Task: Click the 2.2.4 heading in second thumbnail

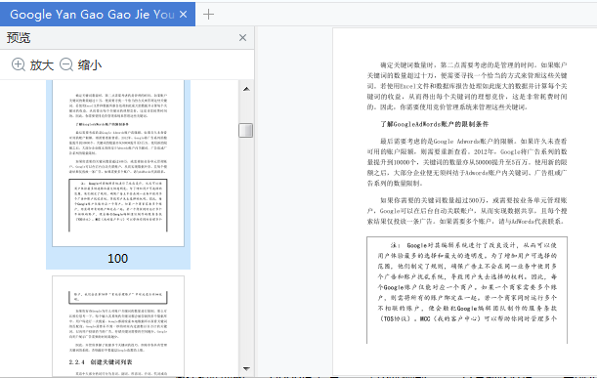Action: [x=101, y=362]
